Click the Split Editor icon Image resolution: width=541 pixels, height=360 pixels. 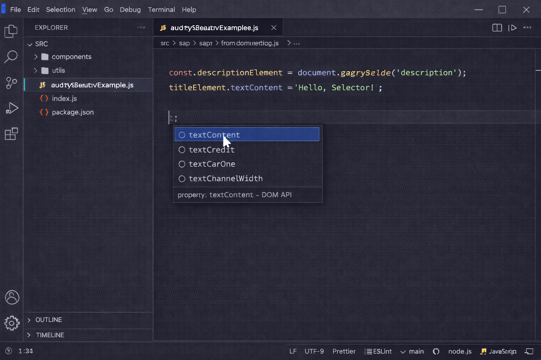[497, 27]
